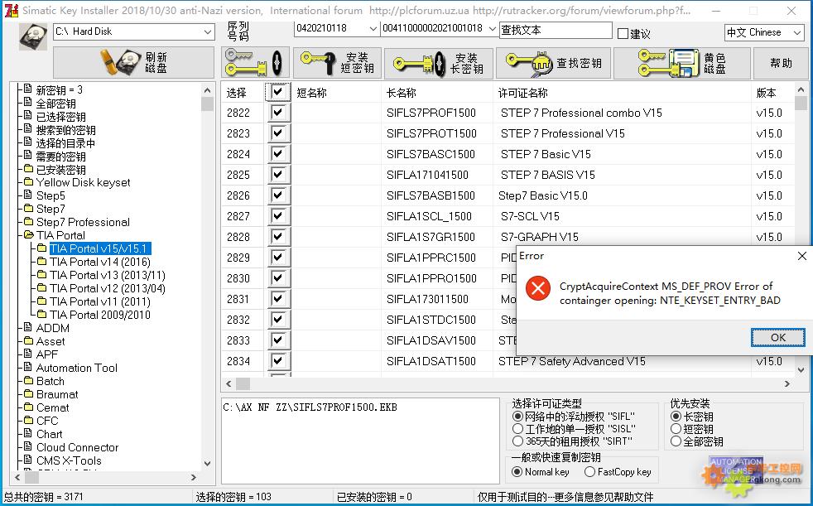Image resolution: width=813 pixels, height=506 pixels.
Task: Select the Normal key radio button
Action: (x=517, y=472)
